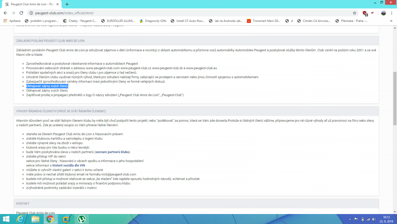Click the highlighted 'Obhajovat zájmy svých členů.' line

[x=47, y=86]
